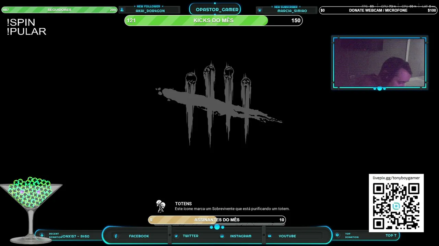Click the 121 current kicks count
The height and width of the screenshot is (246, 439).
(x=131, y=20)
